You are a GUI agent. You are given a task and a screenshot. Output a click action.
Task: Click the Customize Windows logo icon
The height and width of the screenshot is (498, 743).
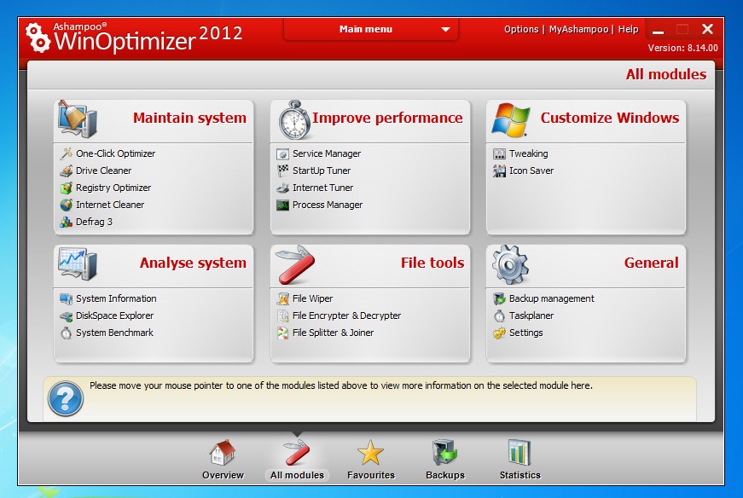point(511,120)
